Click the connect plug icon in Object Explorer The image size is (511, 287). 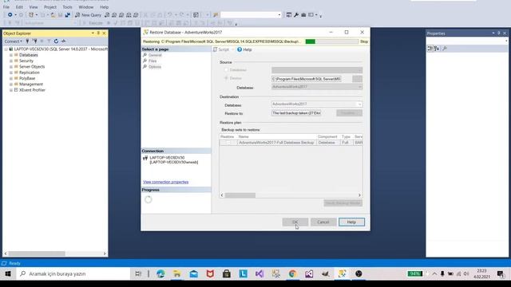[27, 41]
